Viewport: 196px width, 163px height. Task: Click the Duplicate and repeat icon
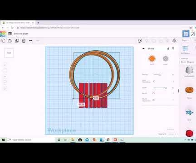(x=17, y=41)
